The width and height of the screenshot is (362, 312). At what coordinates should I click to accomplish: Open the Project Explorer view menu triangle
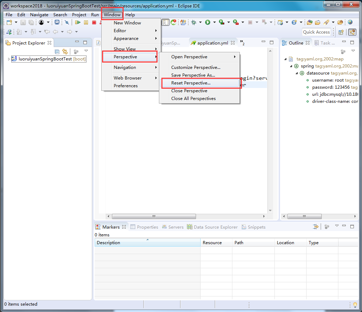point(86,51)
